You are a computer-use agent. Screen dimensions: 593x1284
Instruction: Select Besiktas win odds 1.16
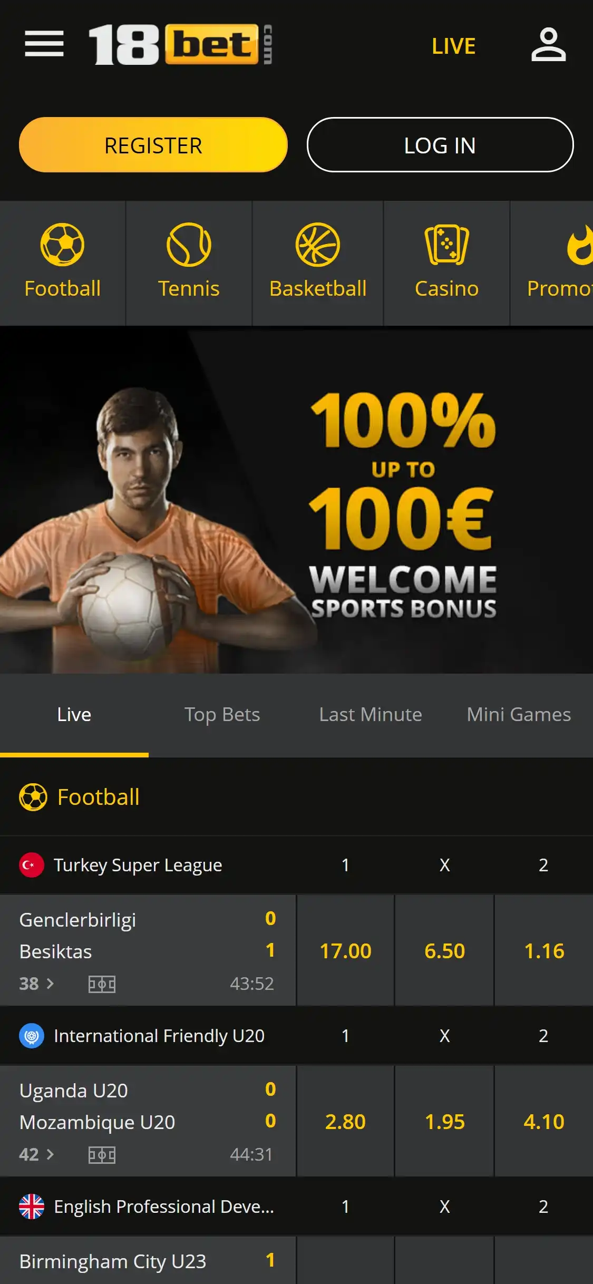[544, 950]
